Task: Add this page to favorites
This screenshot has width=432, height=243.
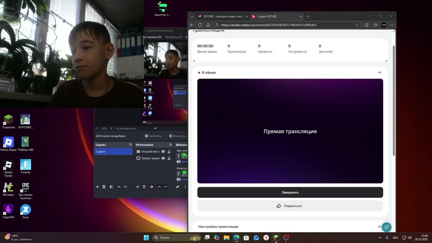Action: pyautogui.click(x=357, y=25)
